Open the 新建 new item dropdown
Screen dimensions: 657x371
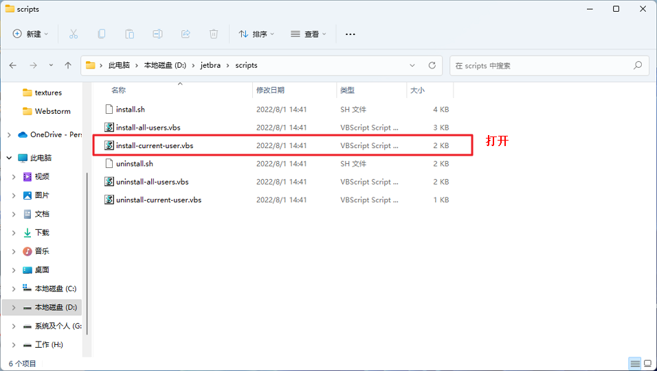coord(31,34)
